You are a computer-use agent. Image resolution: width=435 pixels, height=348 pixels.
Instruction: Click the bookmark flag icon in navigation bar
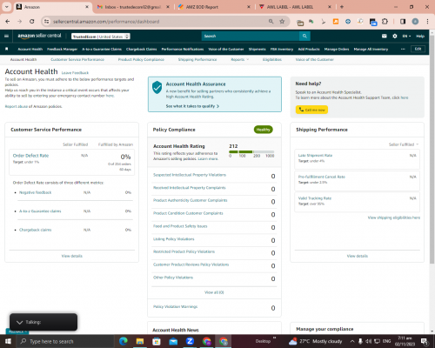(7, 49)
